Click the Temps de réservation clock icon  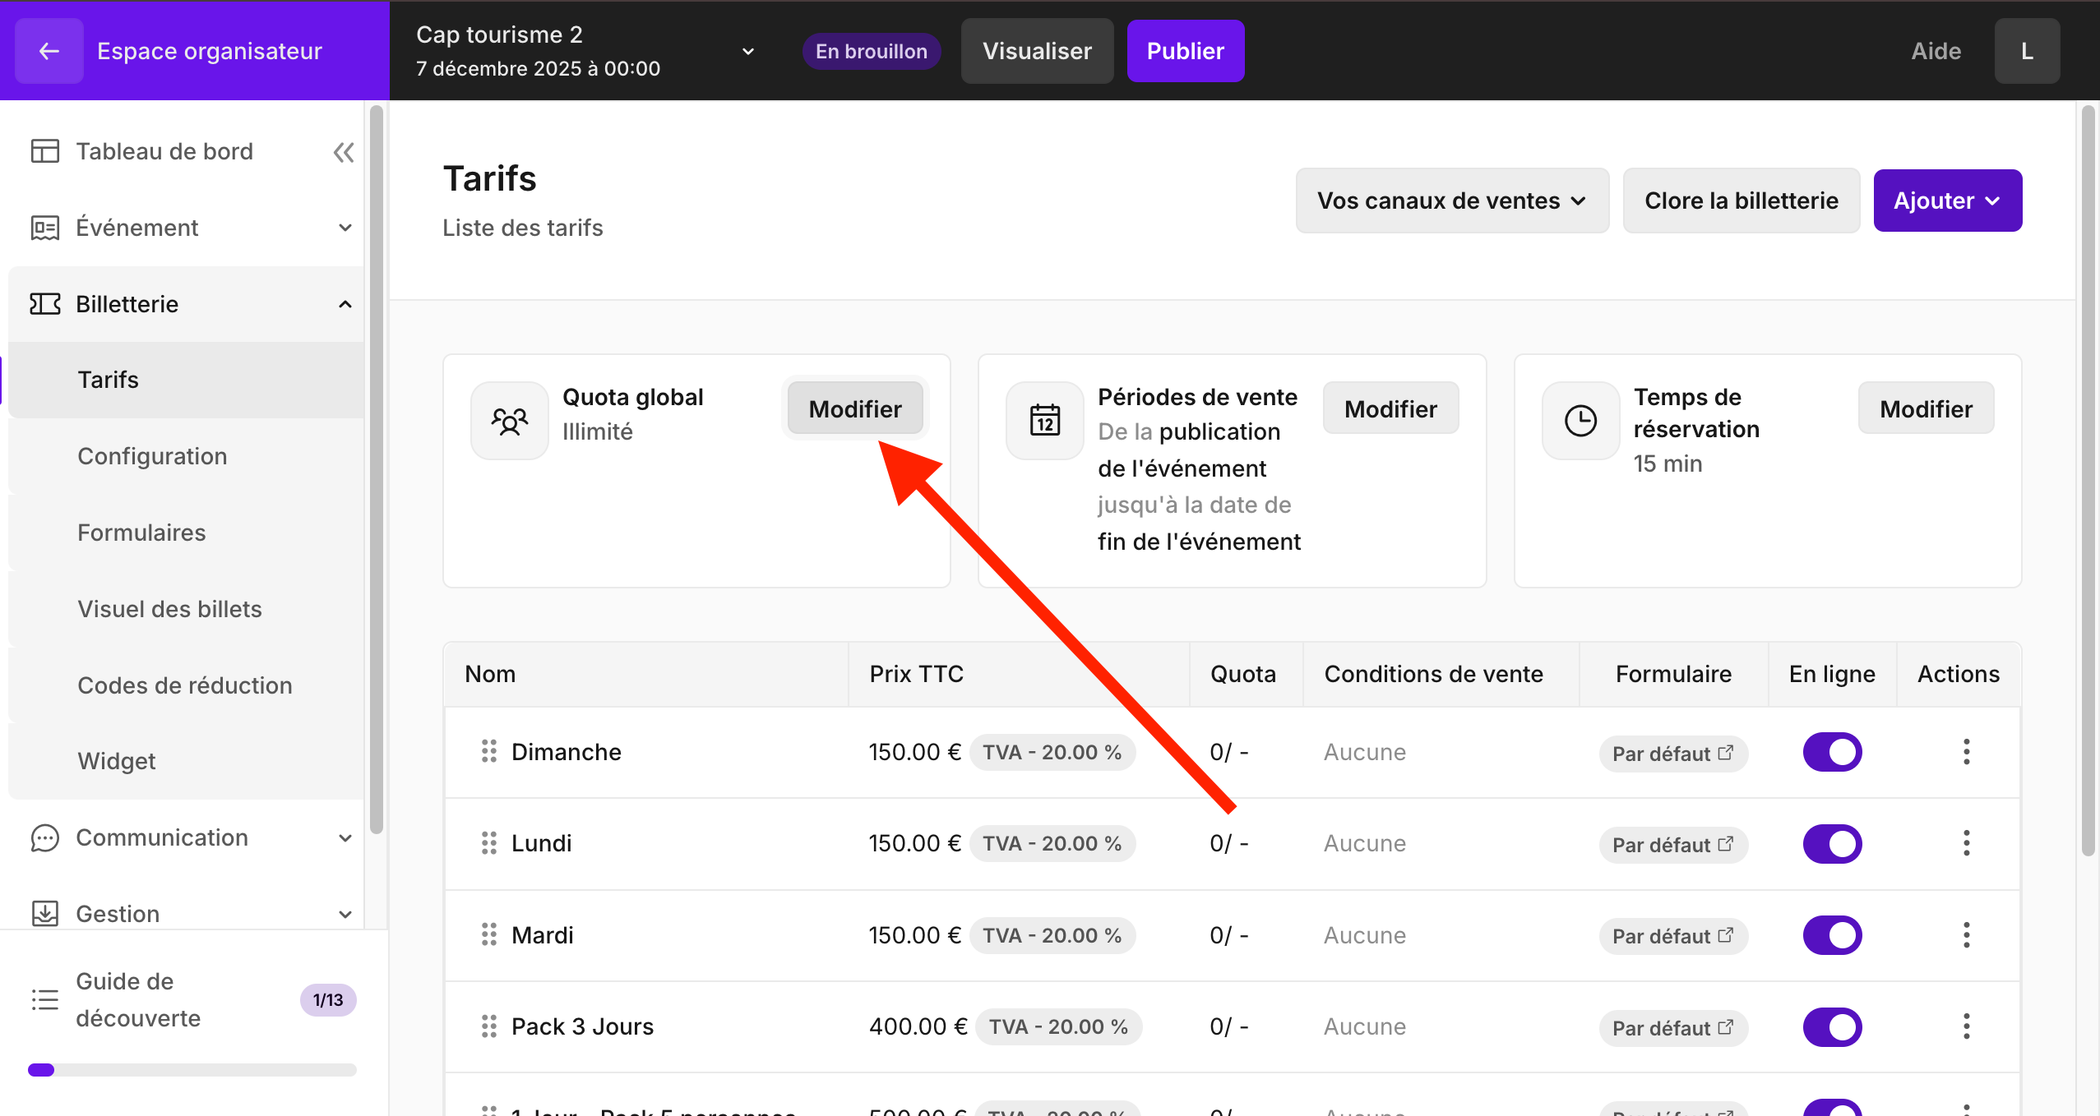click(1580, 421)
